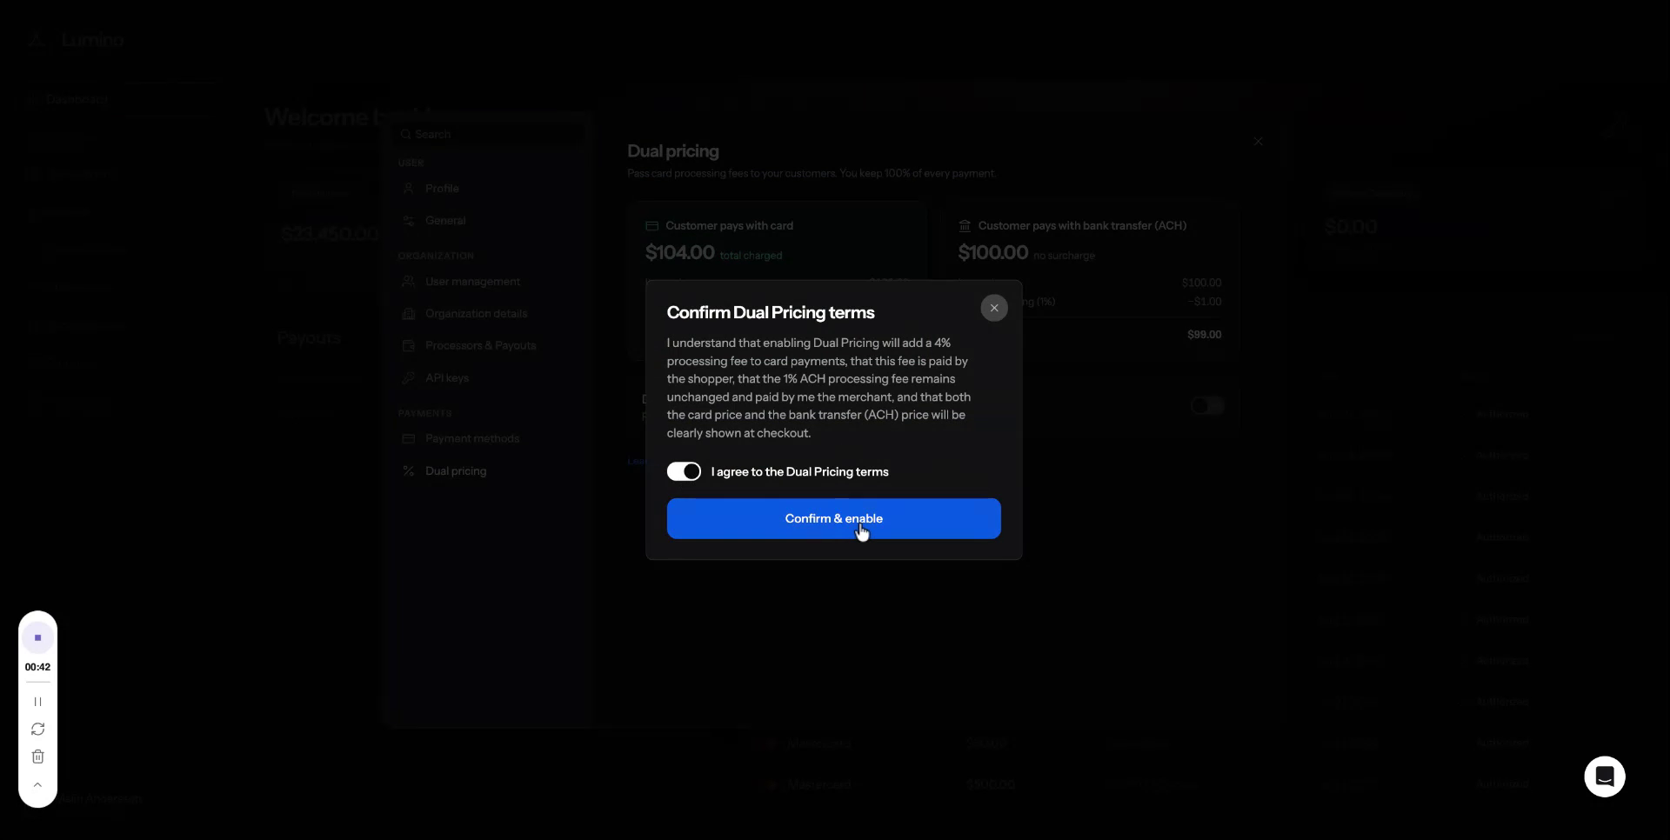Open API keys settings

[447, 378]
